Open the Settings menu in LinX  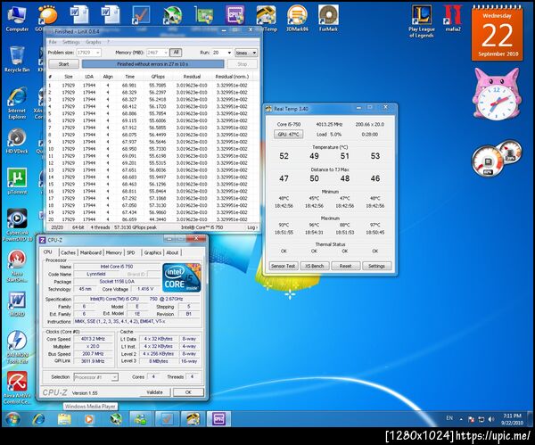(x=71, y=42)
